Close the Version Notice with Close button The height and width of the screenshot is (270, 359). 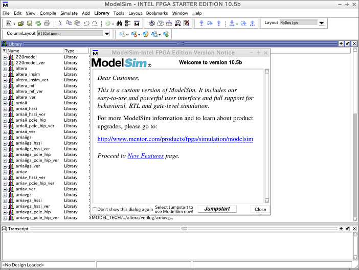(x=260, y=209)
